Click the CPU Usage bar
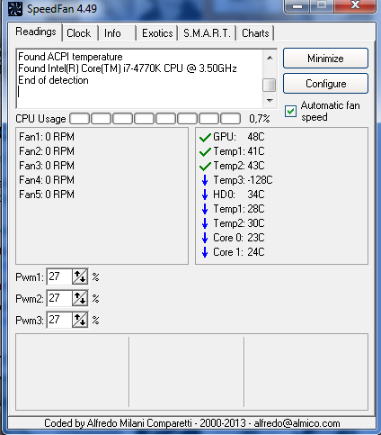This screenshot has height=435, width=381. [x=155, y=119]
